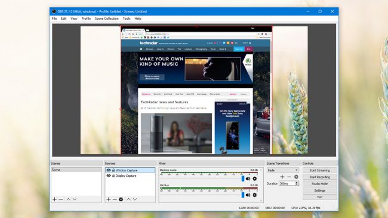Click the CPU usage and fps status text
388x218 pixels.
(x=306, y=208)
